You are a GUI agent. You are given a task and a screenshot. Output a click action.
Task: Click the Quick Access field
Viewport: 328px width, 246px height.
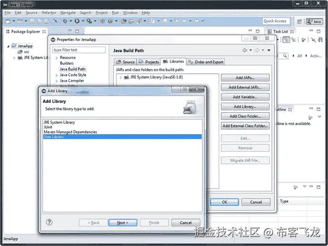pyautogui.click(x=276, y=21)
